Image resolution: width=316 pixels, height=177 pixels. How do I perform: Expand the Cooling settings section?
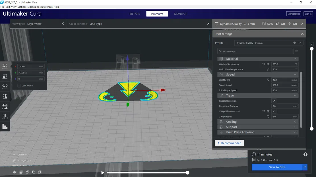[x=258, y=121]
